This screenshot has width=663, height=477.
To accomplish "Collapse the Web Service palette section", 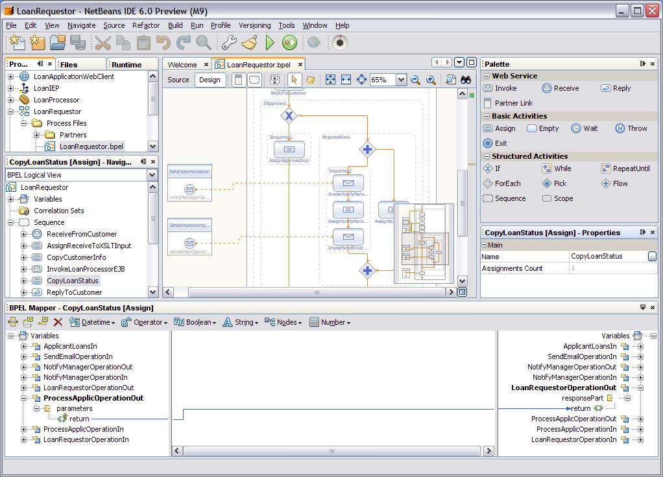I will [487, 76].
